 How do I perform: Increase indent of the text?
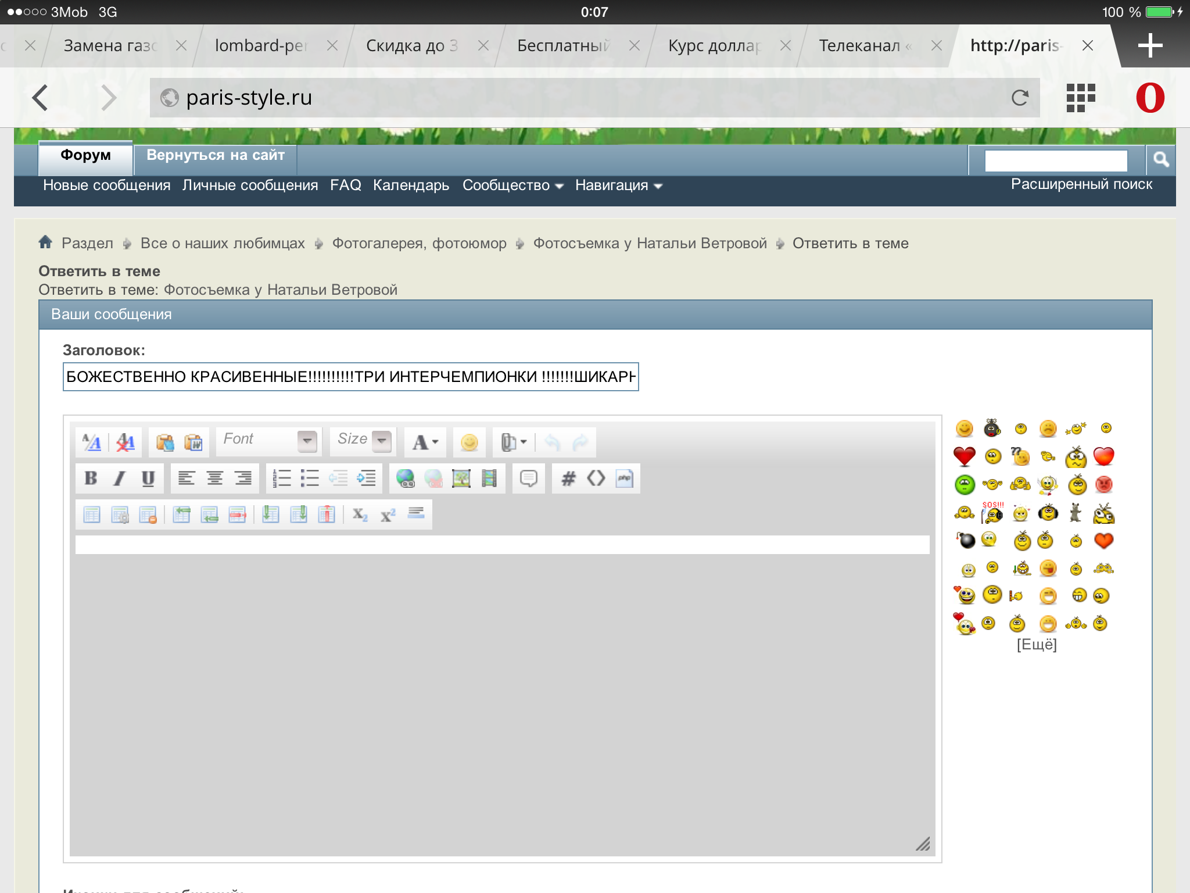pyautogui.click(x=367, y=478)
